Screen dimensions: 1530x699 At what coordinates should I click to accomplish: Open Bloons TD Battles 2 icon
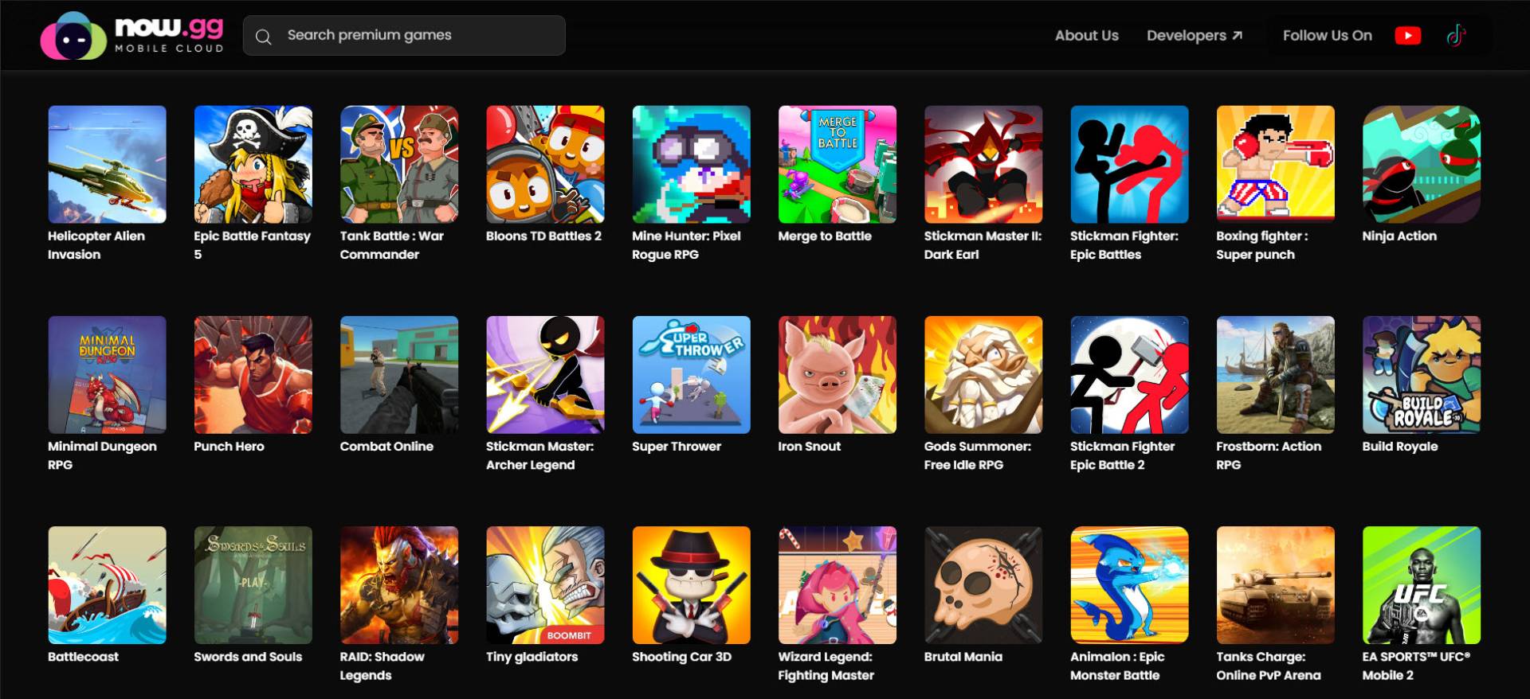[x=545, y=165]
